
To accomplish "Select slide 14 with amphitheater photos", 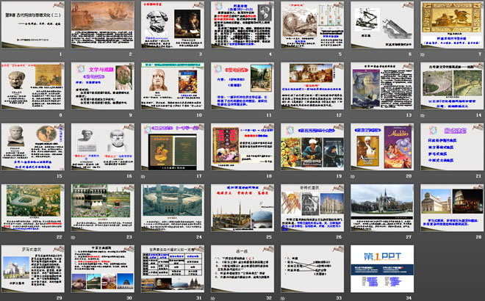I will pyautogui.click(x=452, y=86).
